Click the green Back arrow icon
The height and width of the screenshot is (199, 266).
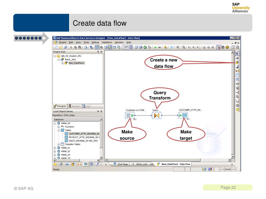coord(155,47)
